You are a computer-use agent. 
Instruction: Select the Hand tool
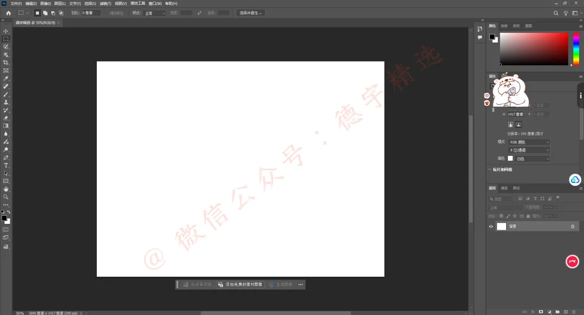pos(6,189)
